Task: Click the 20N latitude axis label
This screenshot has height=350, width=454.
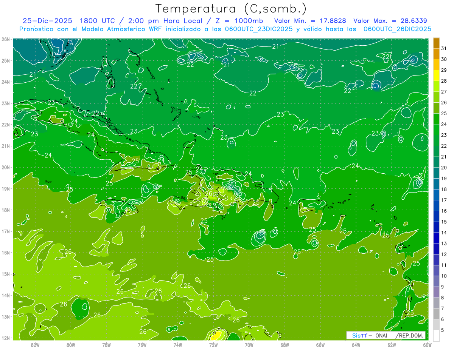Action: [6, 167]
